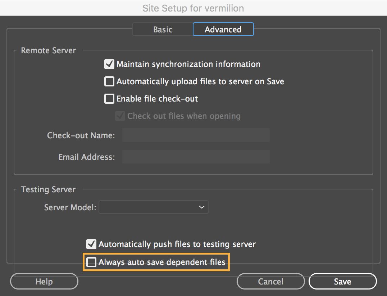Click the Server Model chevron arrow
The image size is (387, 296).
(x=201, y=207)
